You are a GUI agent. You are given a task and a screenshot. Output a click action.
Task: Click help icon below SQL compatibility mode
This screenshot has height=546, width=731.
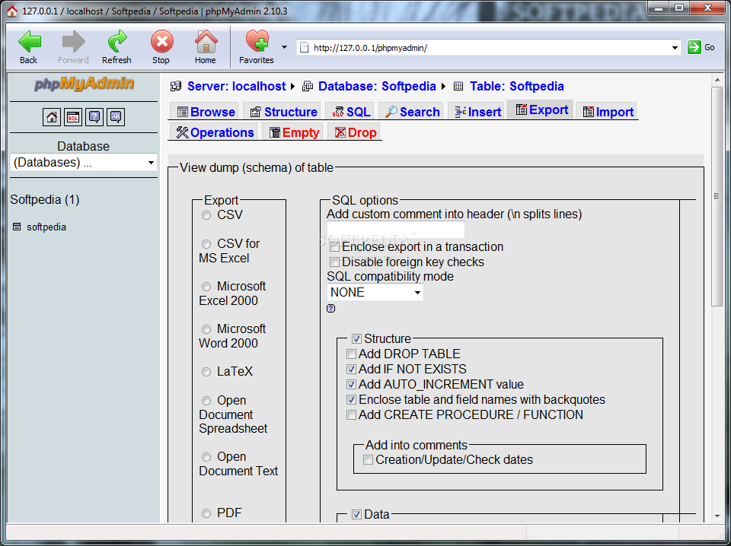coord(331,308)
